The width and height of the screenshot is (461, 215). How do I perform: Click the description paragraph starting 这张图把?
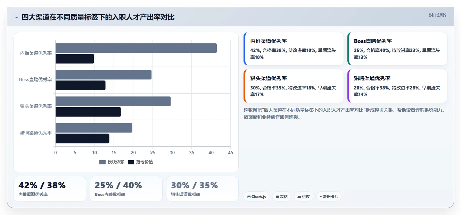pyautogui.click(x=345, y=113)
